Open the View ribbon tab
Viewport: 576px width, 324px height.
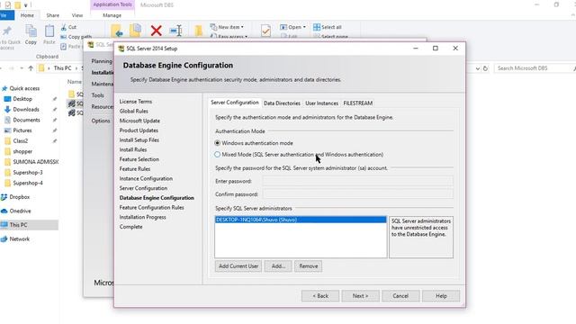pyautogui.click(x=77, y=15)
